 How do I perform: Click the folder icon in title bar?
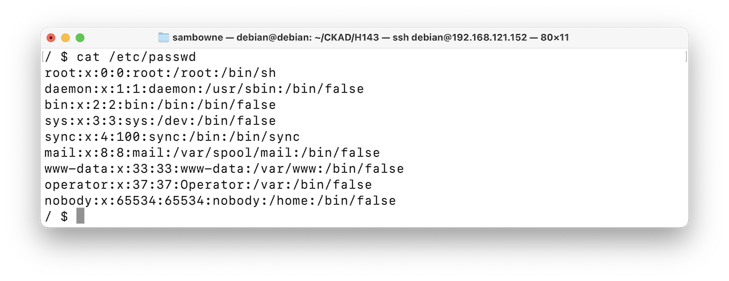click(163, 38)
